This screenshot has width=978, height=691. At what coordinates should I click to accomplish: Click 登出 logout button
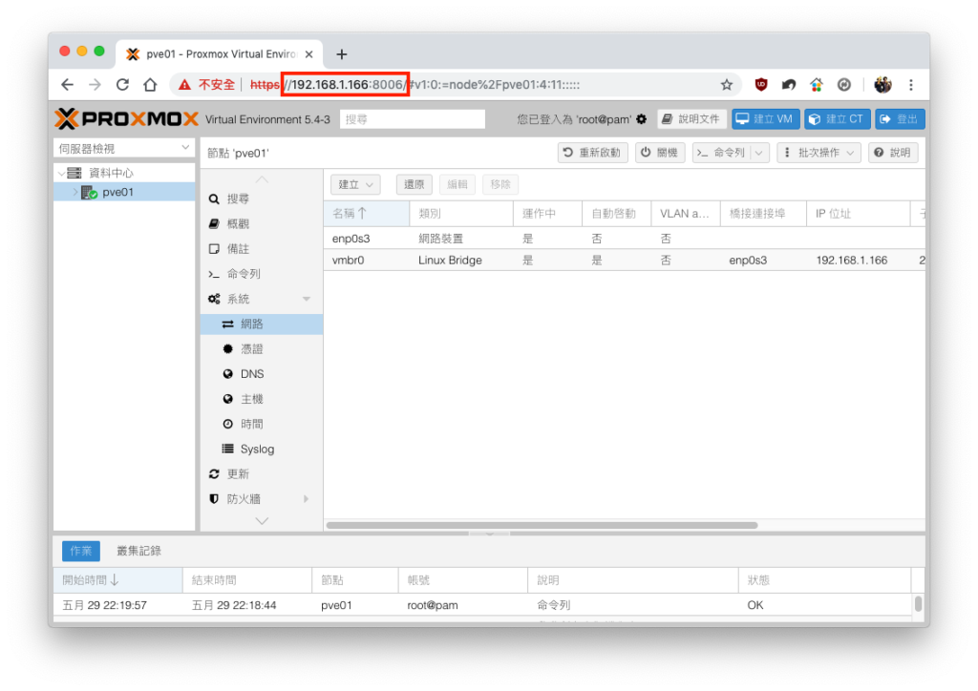click(900, 119)
